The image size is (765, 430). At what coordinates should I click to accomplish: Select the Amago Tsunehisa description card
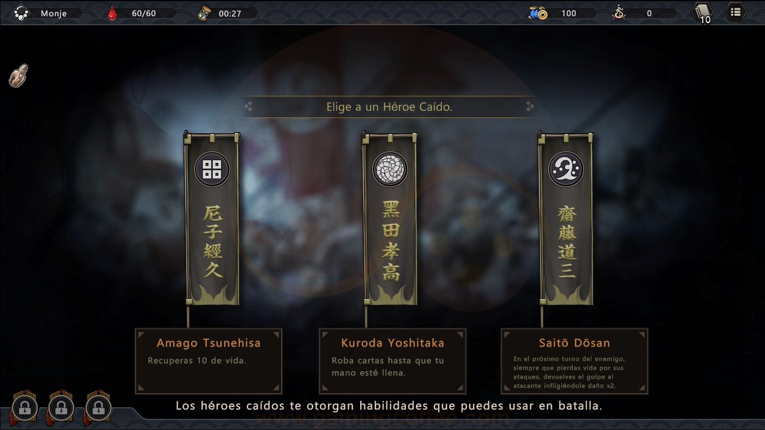pos(208,361)
